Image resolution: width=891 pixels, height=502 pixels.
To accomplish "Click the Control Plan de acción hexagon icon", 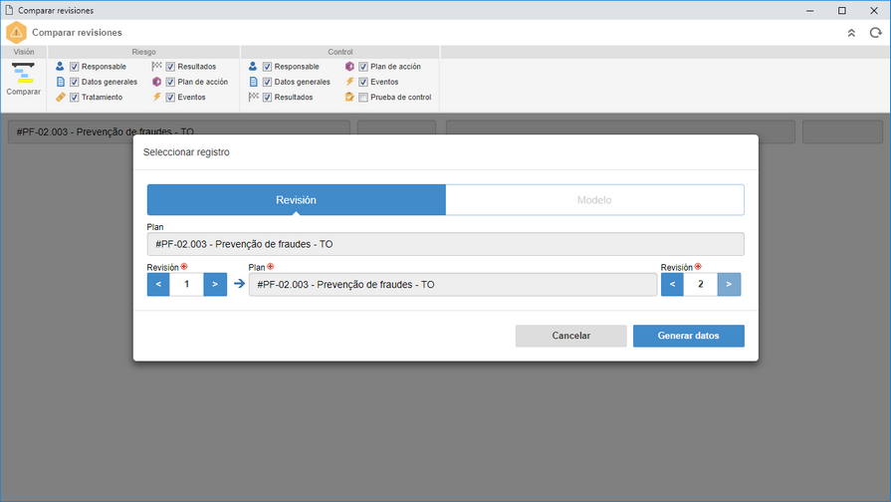I will pyautogui.click(x=349, y=67).
